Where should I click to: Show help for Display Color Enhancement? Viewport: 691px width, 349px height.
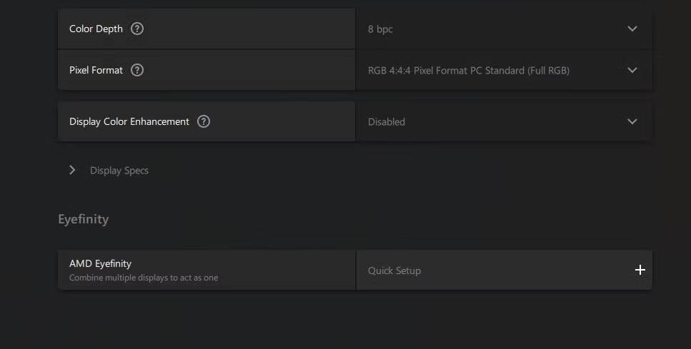pos(204,122)
